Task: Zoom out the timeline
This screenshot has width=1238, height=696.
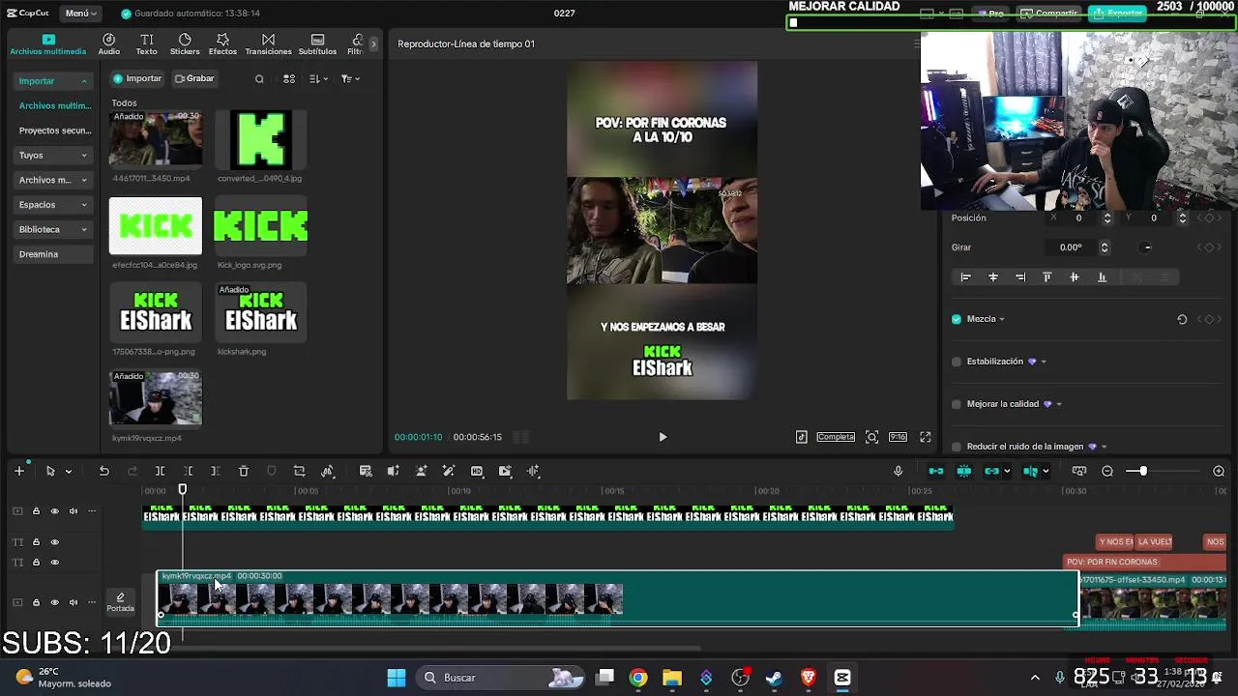Action: [1107, 471]
